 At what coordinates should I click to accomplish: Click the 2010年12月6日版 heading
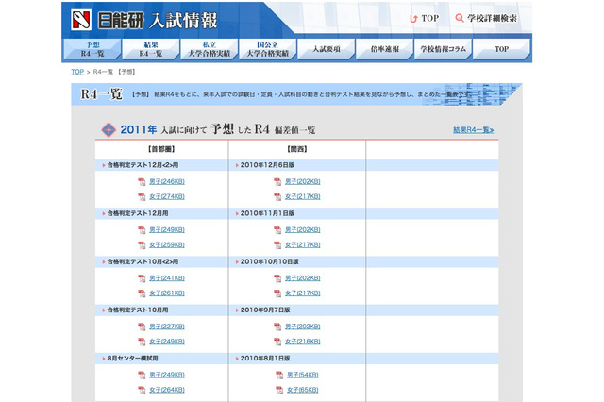[x=267, y=165]
